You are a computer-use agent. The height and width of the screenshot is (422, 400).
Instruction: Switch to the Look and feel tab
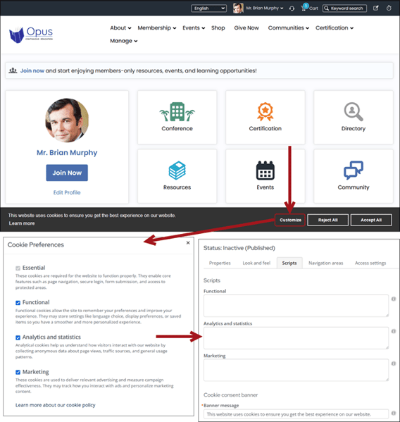point(256,263)
